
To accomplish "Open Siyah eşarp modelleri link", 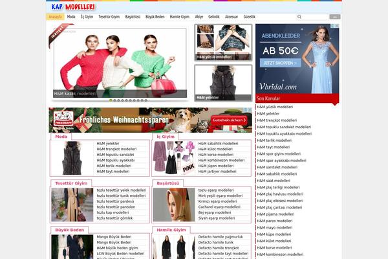I will tap(216, 218).
